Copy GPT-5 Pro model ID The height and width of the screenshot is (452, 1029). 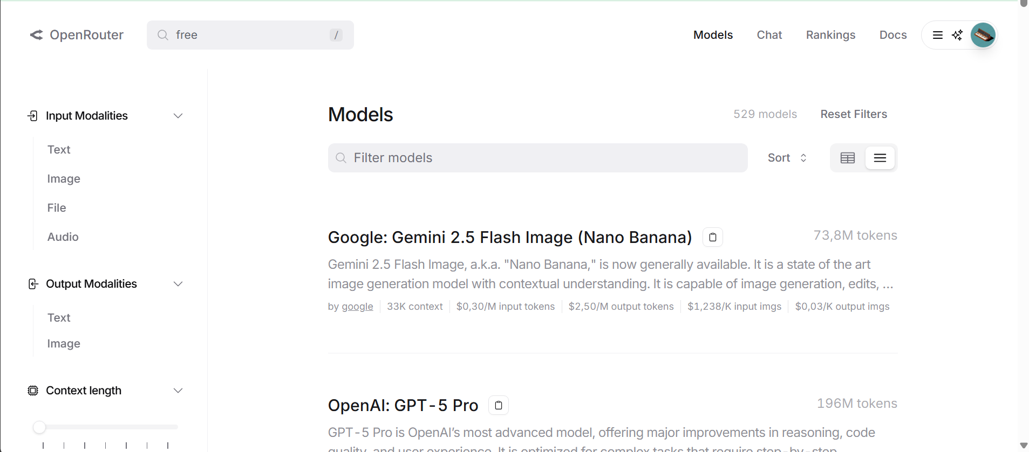click(x=499, y=405)
